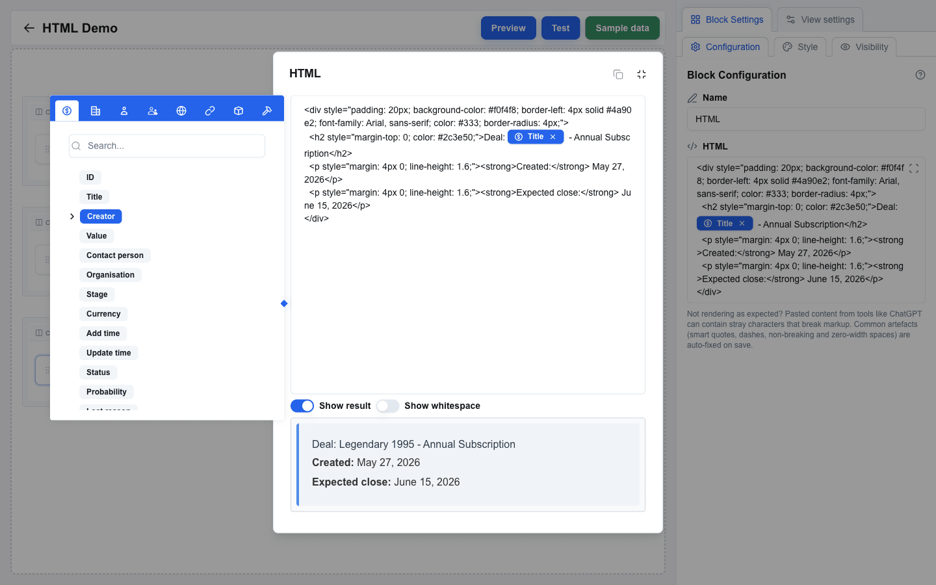Select the highlighted Creator field chip
Screen dimensions: 936x585
(101, 216)
